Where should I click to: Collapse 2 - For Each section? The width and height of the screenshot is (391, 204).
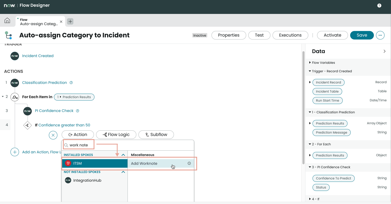coord(310,144)
